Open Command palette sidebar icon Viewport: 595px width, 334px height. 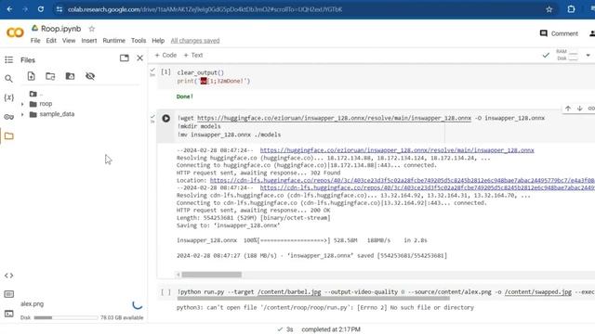pos(8,294)
